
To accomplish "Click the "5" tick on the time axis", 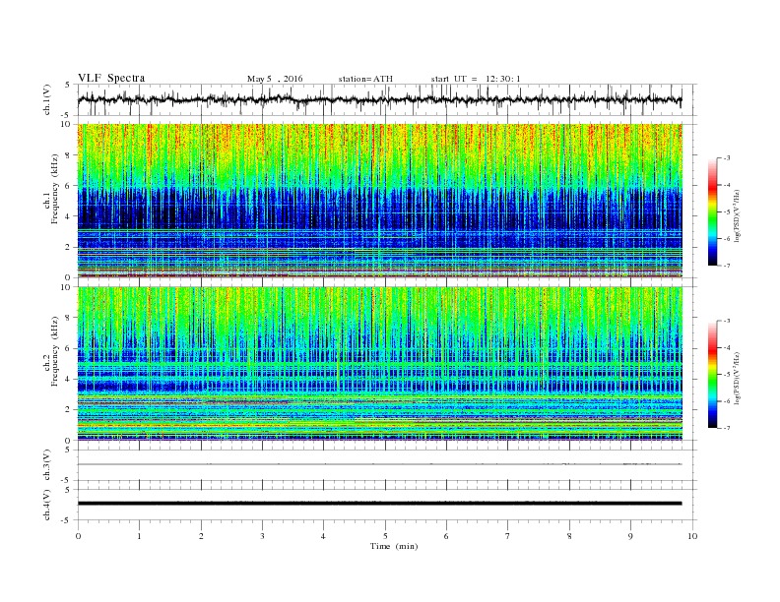I will 385,536.
